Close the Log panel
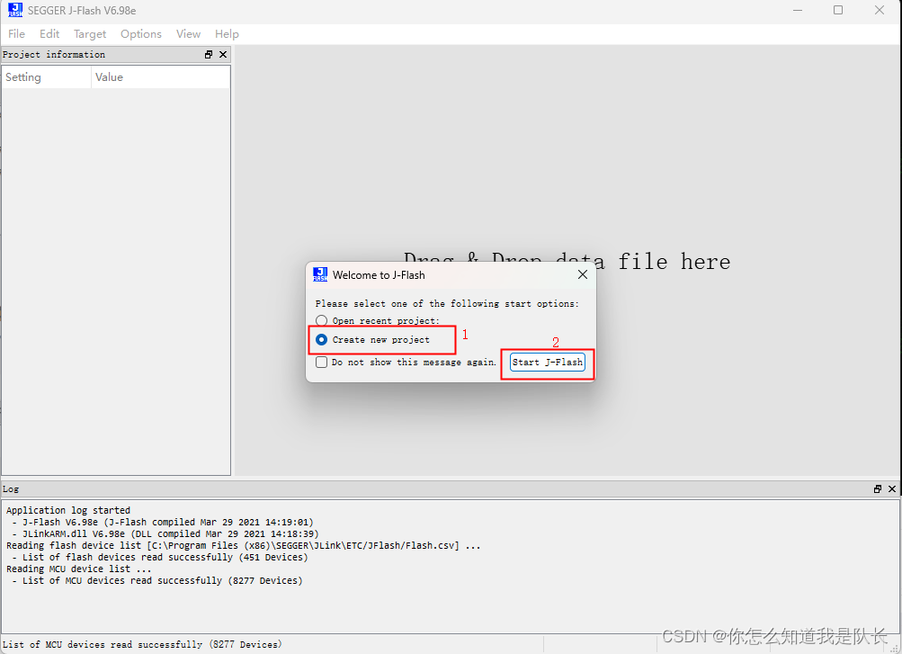 tap(891, 488)
